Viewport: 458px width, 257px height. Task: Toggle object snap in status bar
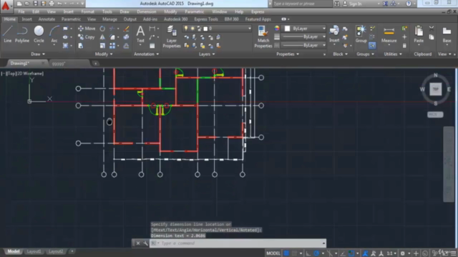351,253
